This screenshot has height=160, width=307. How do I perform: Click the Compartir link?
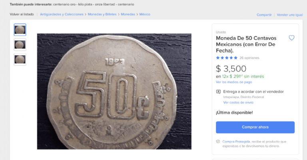(264, 15)
